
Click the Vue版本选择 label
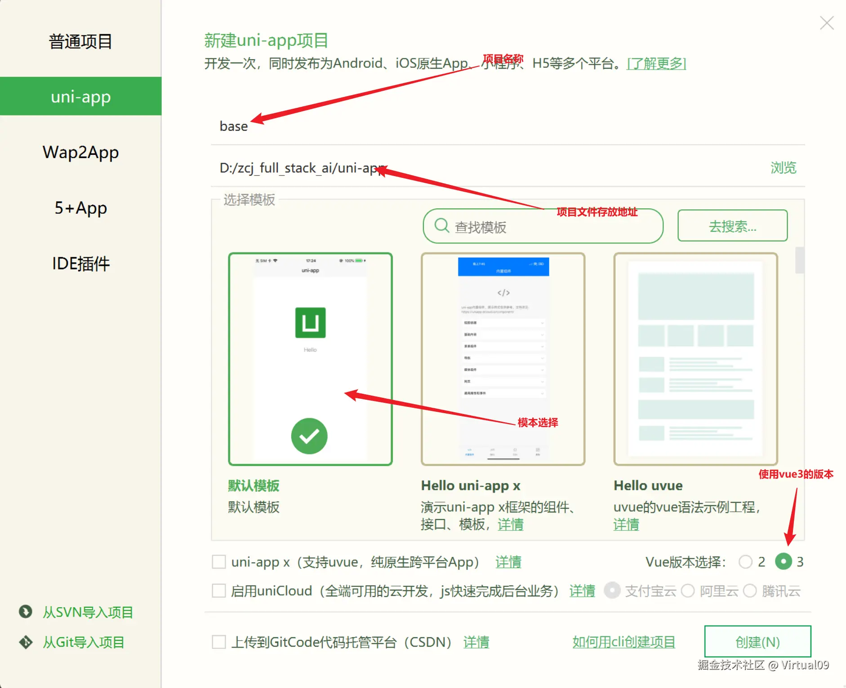click(686, 562)
